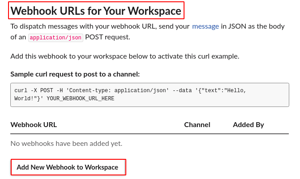
Task: Click the Add New Webhook to Workspace button
Action: point(68,167)
